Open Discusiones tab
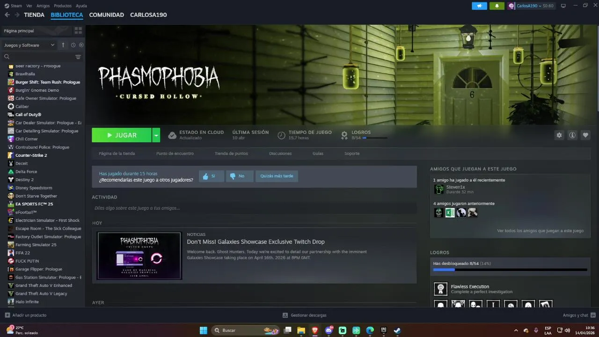 pyautogui.click(x=280, y=154)
